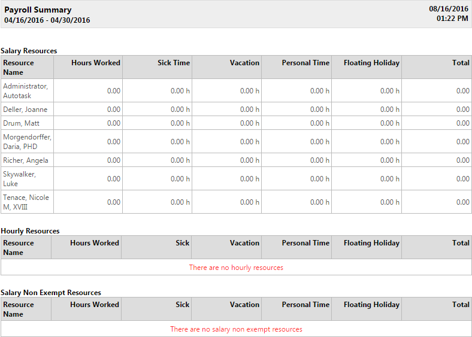The height and width of the screenshot is (337, 472).
Task: Click Vacation header in Salary Resources table
Action: tap(244, 63)
